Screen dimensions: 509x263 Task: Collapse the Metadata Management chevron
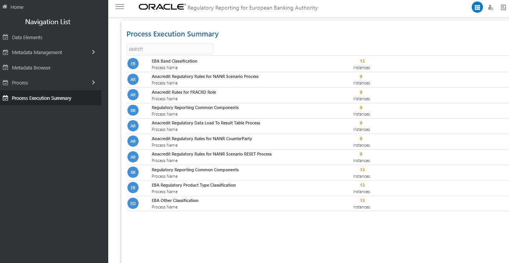[x=93, y=52]
